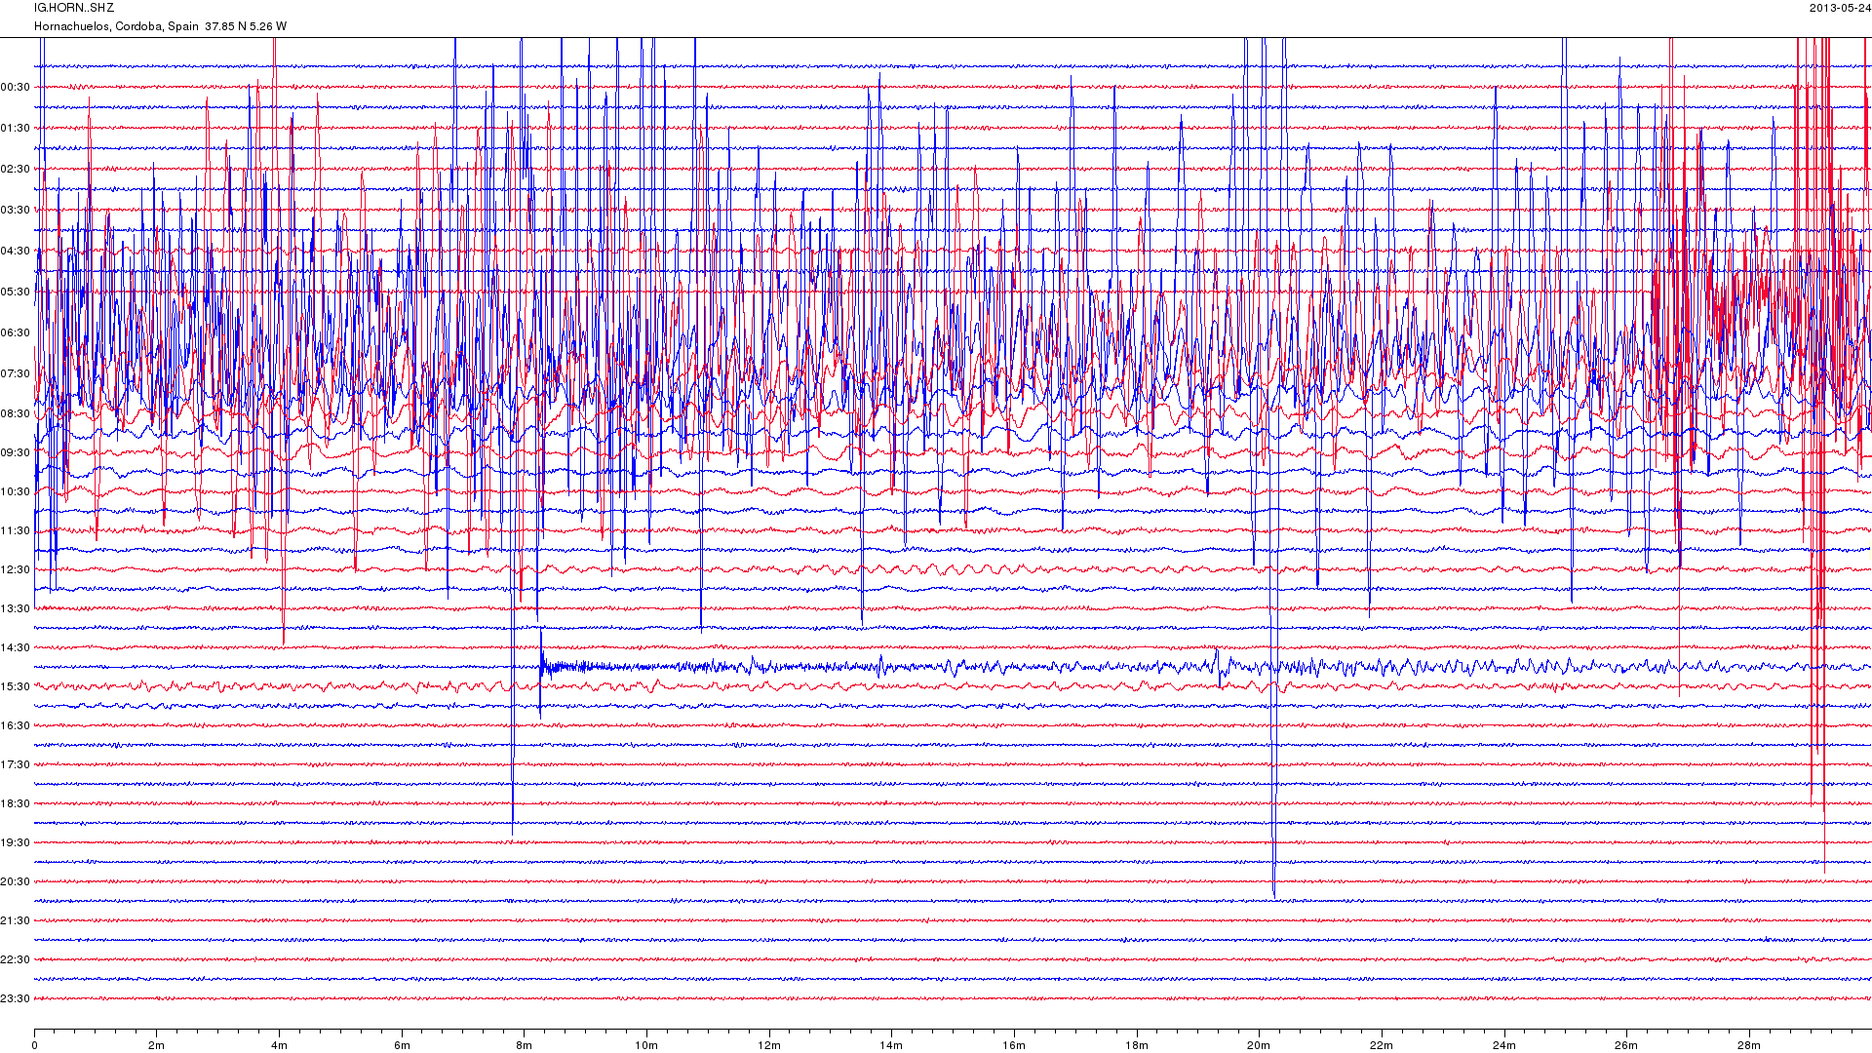Click the 16m axis label
1872x1053 pixels.
1014,1046
